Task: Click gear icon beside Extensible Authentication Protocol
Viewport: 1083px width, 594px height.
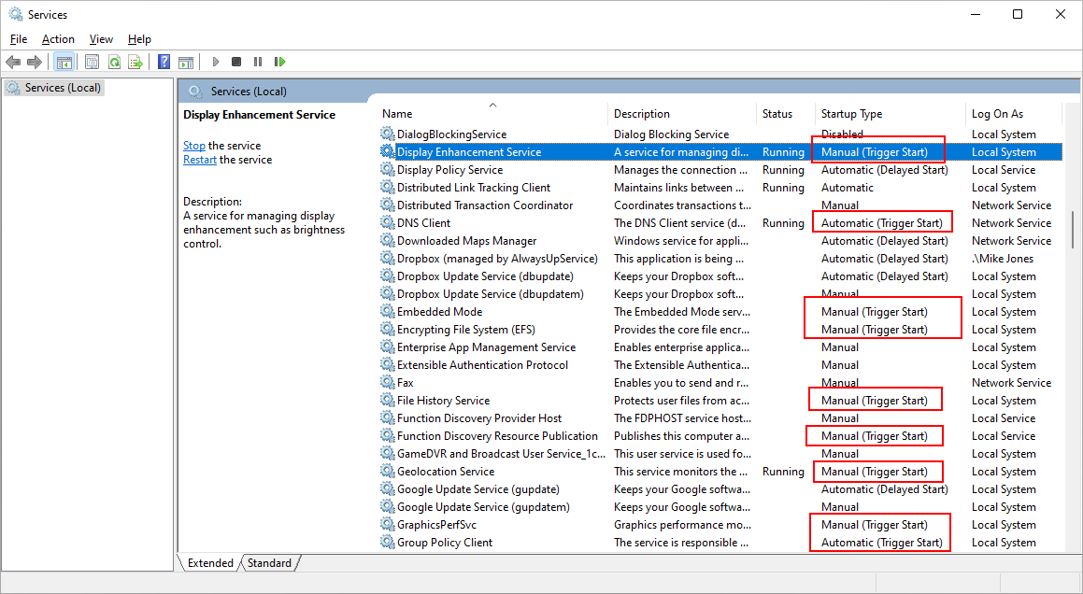Action: 388,364
